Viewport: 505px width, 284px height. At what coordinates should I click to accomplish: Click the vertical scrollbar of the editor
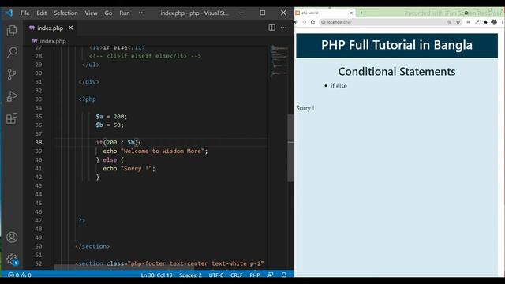pos(290,148)
